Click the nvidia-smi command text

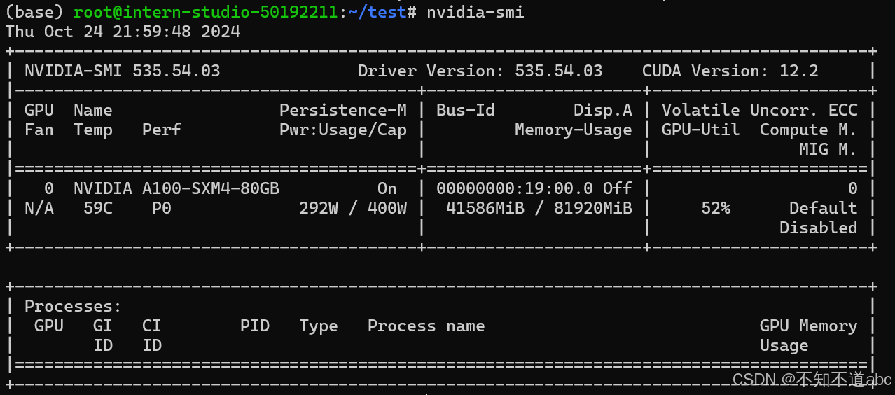475,12
